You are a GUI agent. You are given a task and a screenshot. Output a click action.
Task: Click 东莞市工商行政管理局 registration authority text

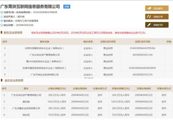(27, 21)
